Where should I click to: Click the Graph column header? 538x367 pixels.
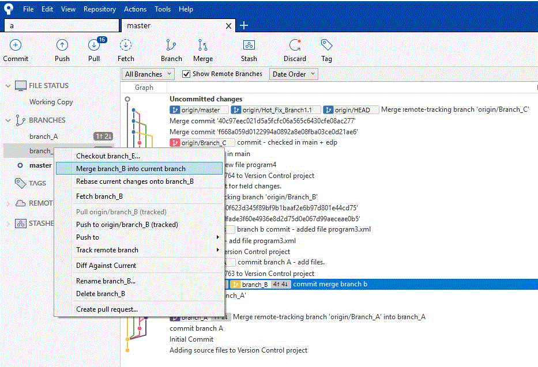click(144, 88)
